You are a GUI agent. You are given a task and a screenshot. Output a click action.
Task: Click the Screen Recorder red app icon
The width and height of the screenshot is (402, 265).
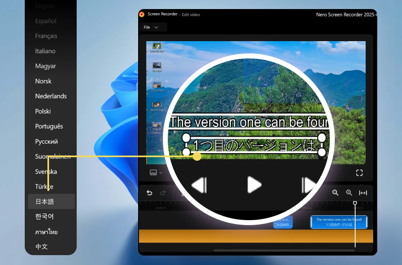tap(142, 14)
